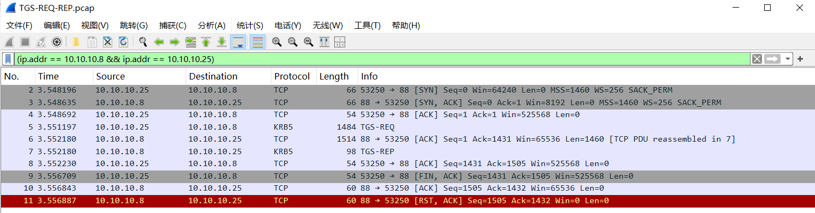Screen dimensions: 815x213
Task: Open the 统计(S) menu
Action: [x=250, y=26]
